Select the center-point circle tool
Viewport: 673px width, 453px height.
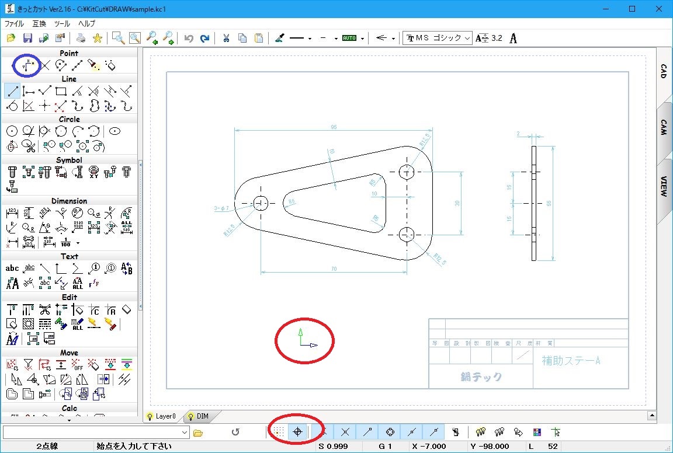point(12,131)
